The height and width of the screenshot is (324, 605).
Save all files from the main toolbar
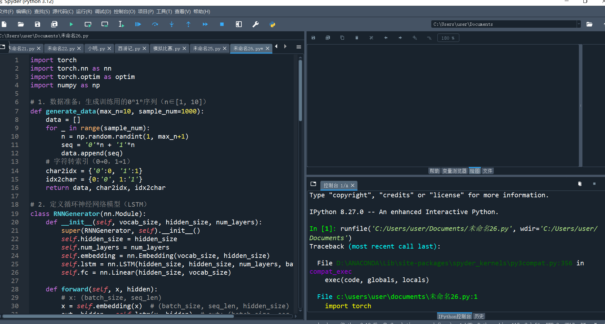click(54, 24)
